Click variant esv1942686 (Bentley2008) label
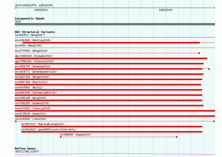The height and width of the screenshot is (157, 222). (33, 40)
